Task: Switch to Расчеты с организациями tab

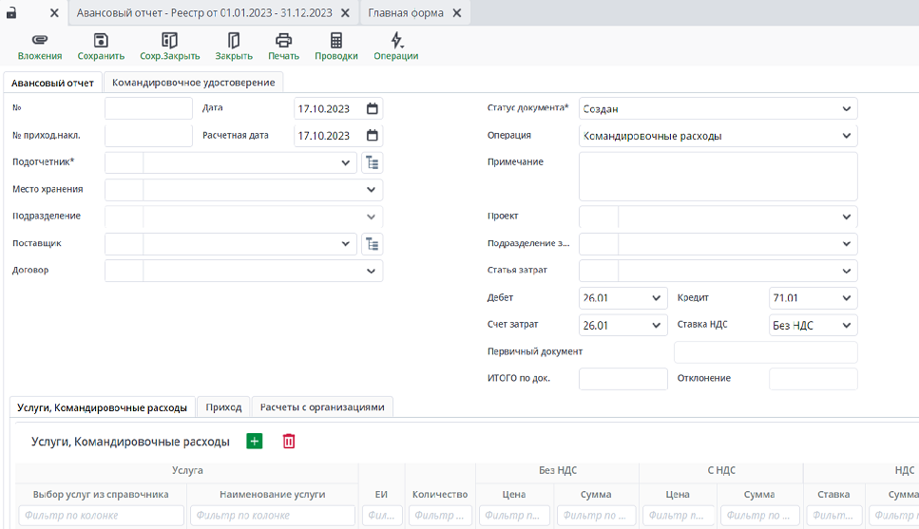Action: [x=322, y=407]
